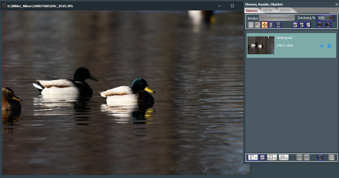Viewport: 339px width, 178px height.
Task: Switch to the Kanäle tab
Action: coord(268,10)
